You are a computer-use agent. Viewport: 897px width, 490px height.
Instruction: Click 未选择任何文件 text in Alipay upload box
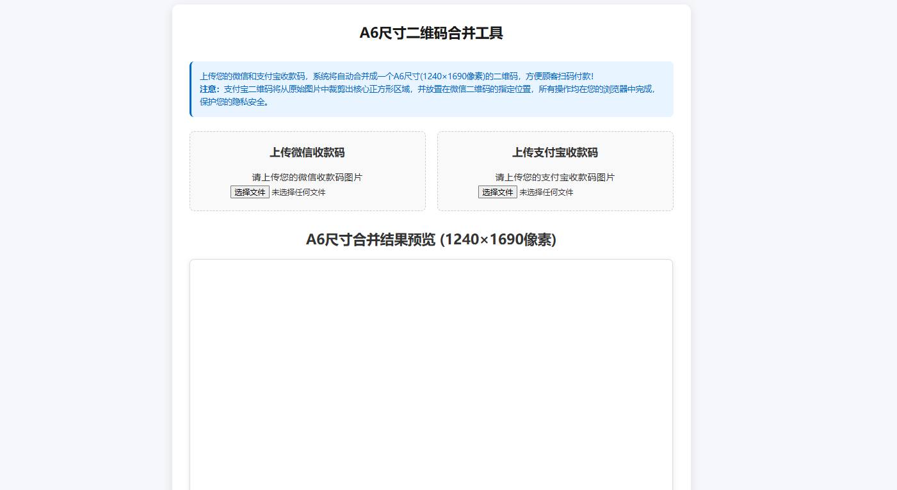(x=546, y=192)
